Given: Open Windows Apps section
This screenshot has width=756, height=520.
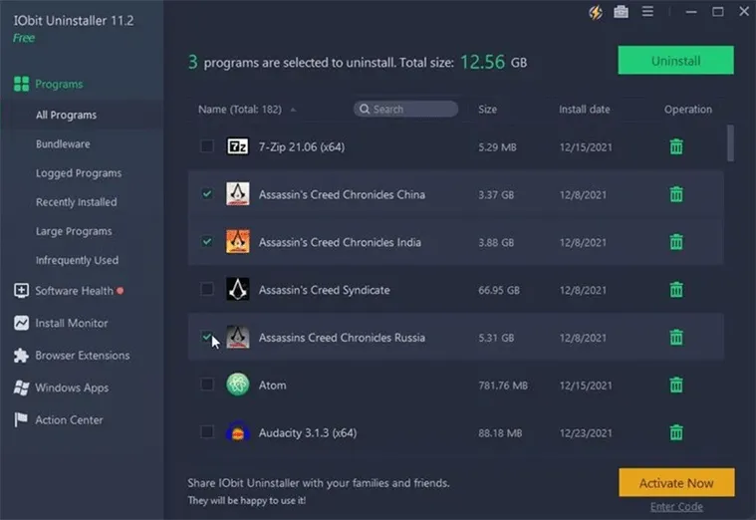Looking at the screenshot, I should tap(72, 388).
